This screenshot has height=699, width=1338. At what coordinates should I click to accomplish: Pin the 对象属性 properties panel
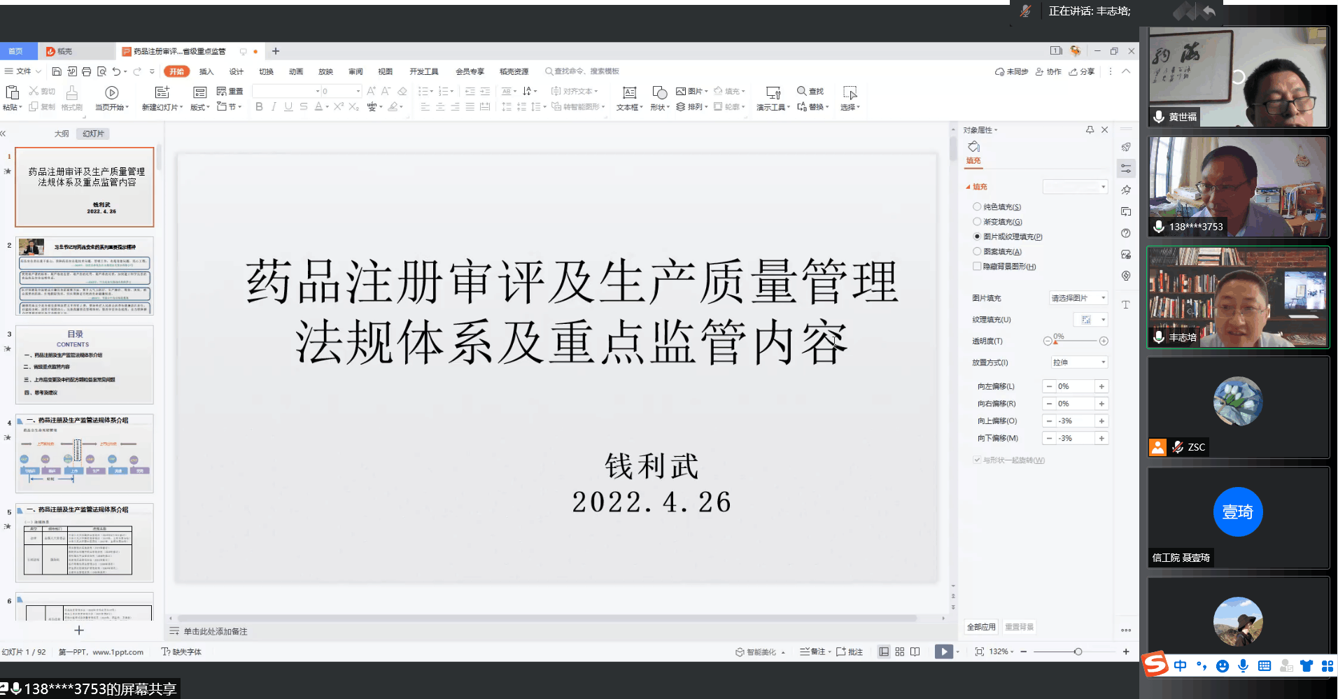(1090, 129)
